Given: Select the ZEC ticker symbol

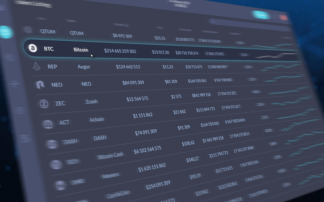Looking at the screenshot, I should click(x=60, y=103).
